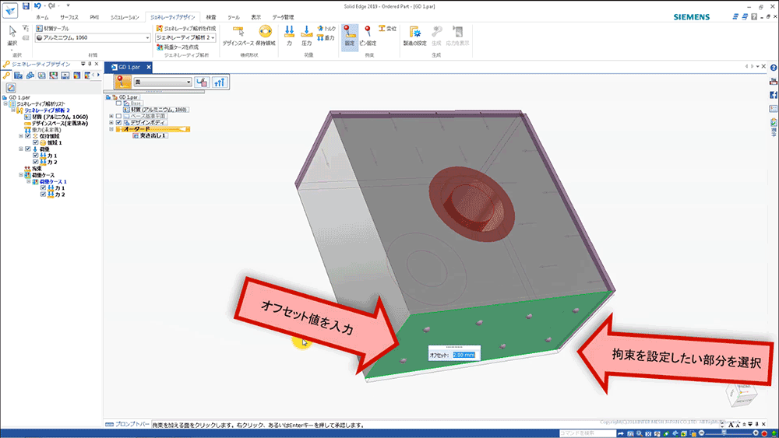Click the pane tabs right scroll arrow
The image size is (779, 438).
coord(98,75)
